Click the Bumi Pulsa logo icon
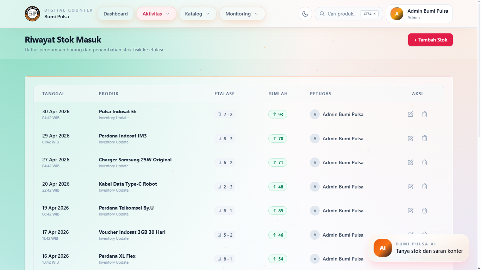481x270 pixels. [32, 14]
